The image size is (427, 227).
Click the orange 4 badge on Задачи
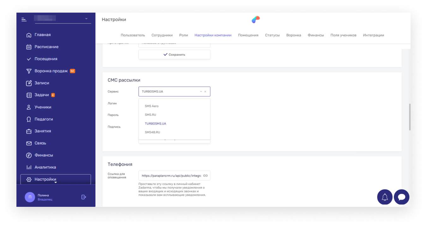click(x=53, y=95)
